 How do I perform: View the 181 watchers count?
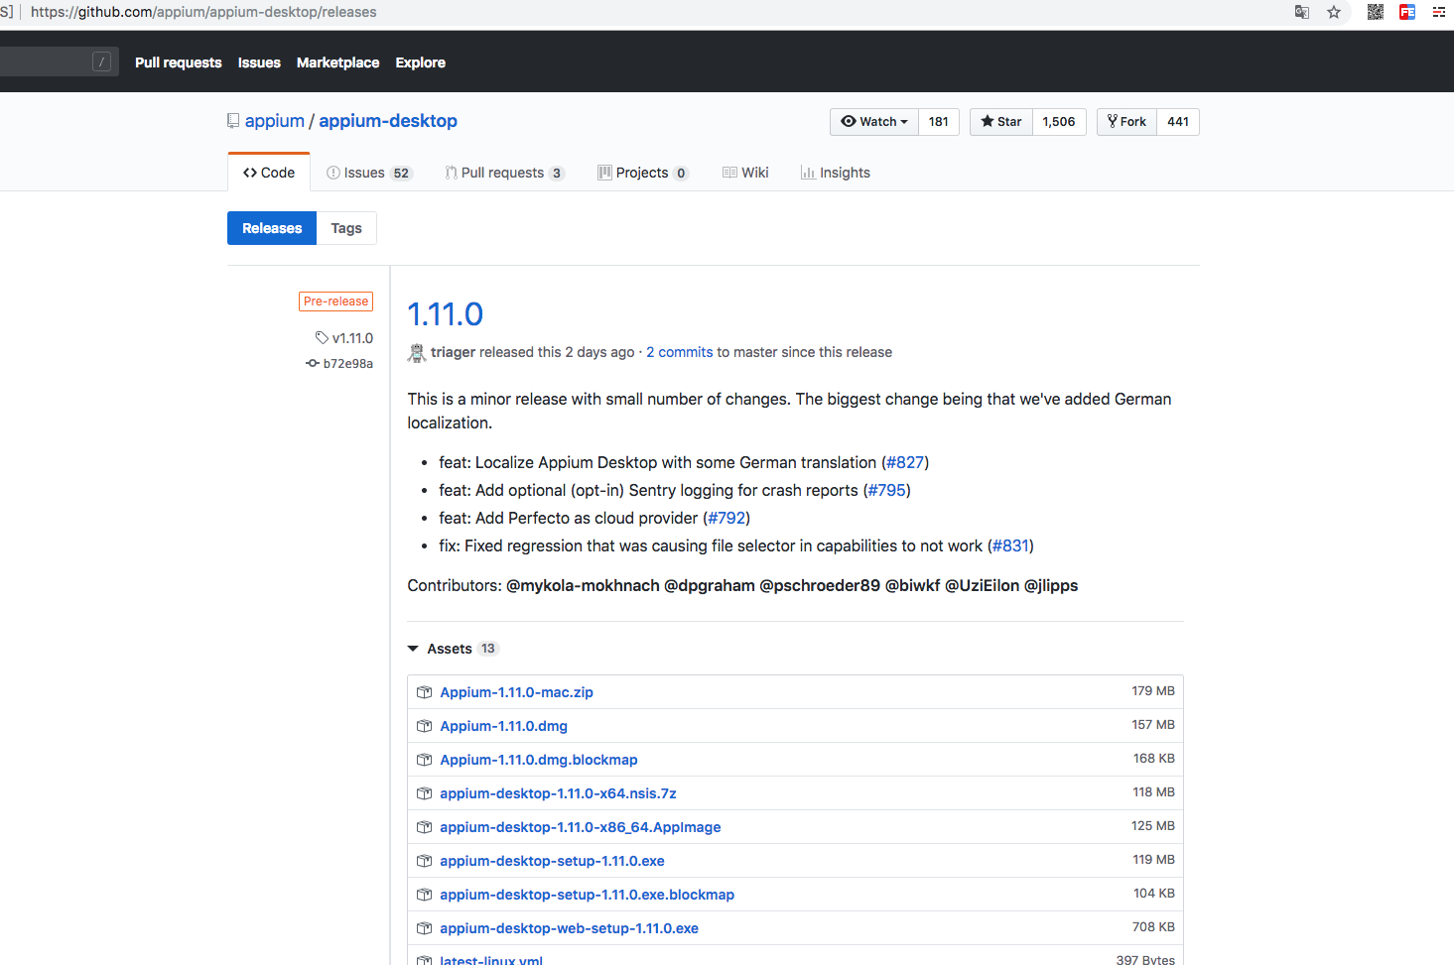click(939, 121)
